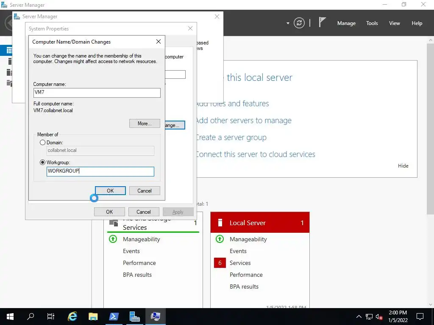This screenshot has width=434, height=325.
Task: Open Performance in File and Storage Services tile
Action: 139,263
